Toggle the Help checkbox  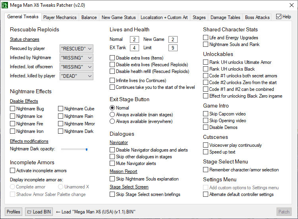(x=279, y=17)
